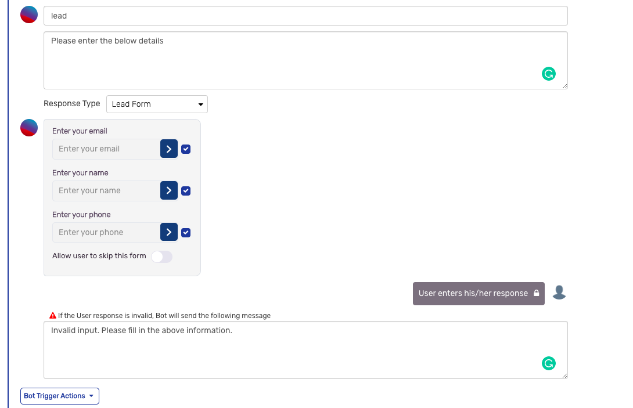Screen dimensions: 633x408
Task: Click the lead title input field
Action: coord(305,16)
